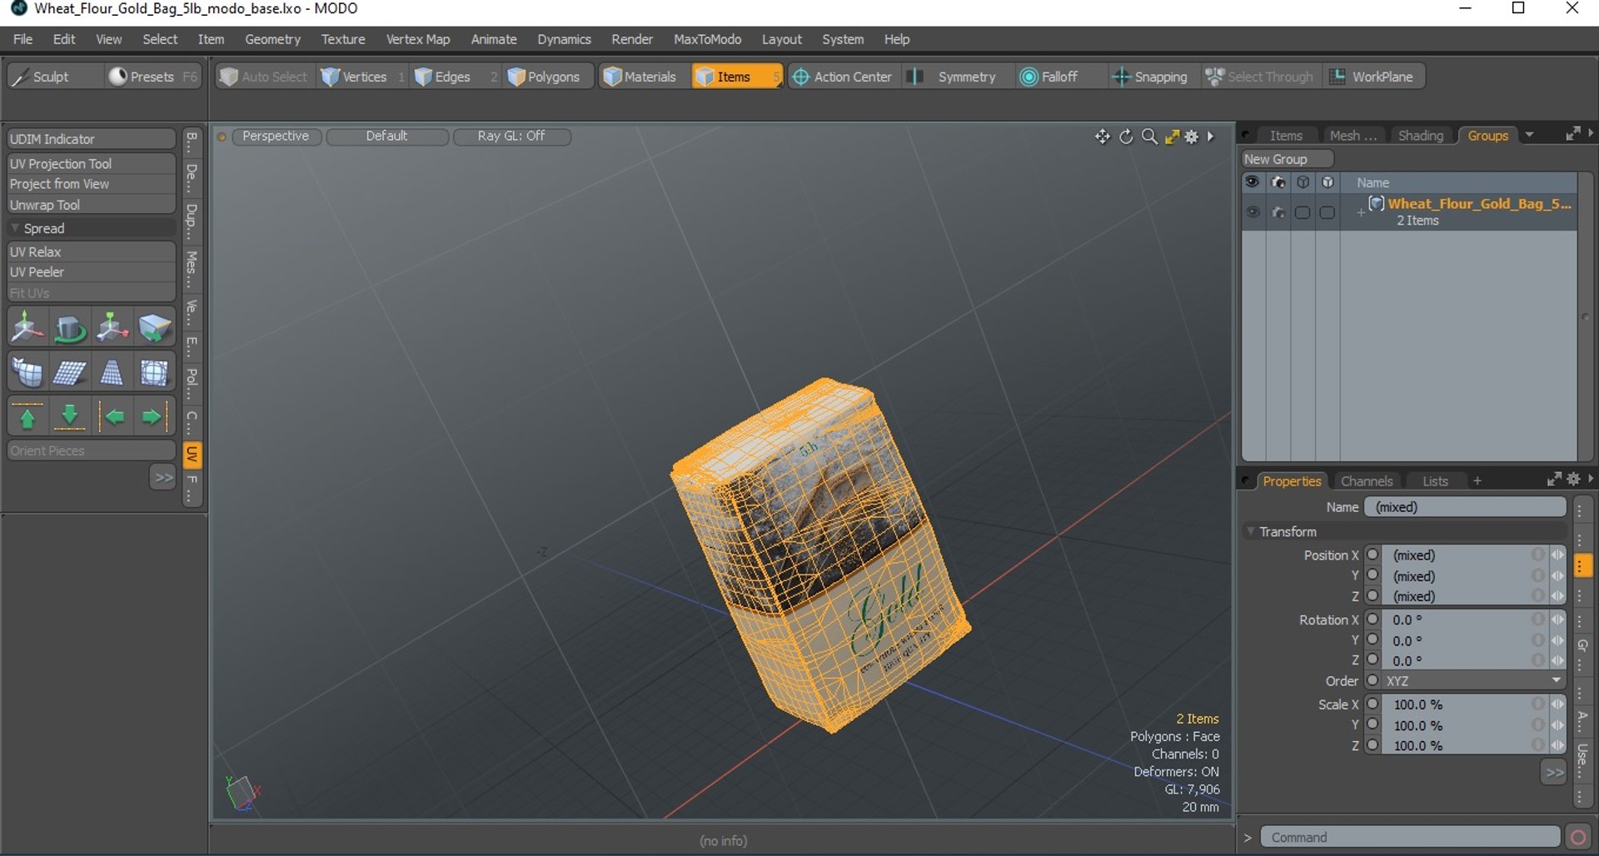The width and height of the screenshot is (1599, 856).
Task: Click the Unwrap Tool button
Action: 92,205
